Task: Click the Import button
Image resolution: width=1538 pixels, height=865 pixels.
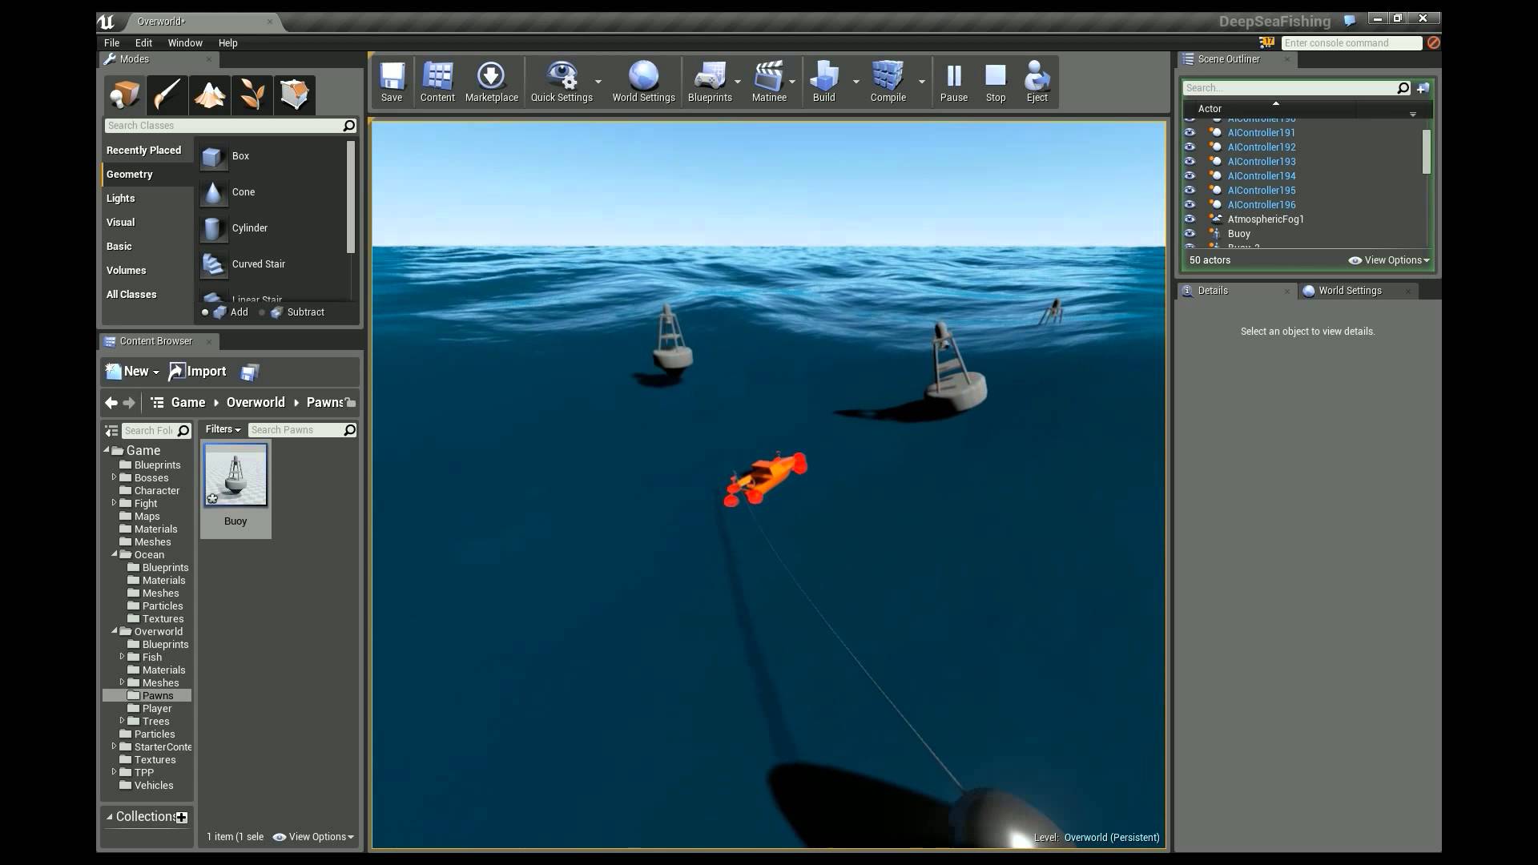Action: (x=198, y=372)
